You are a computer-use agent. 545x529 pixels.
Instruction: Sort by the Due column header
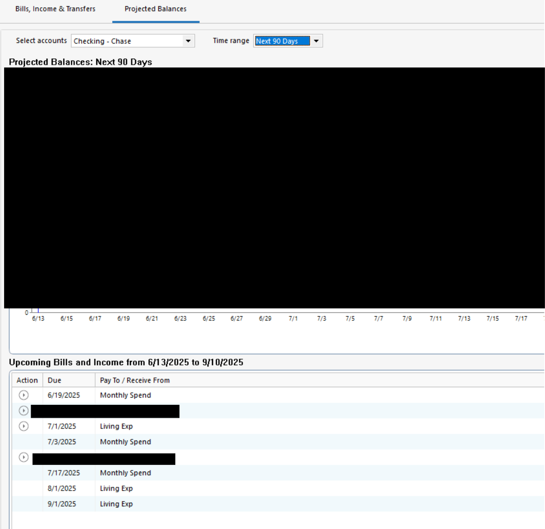(69, 380)
